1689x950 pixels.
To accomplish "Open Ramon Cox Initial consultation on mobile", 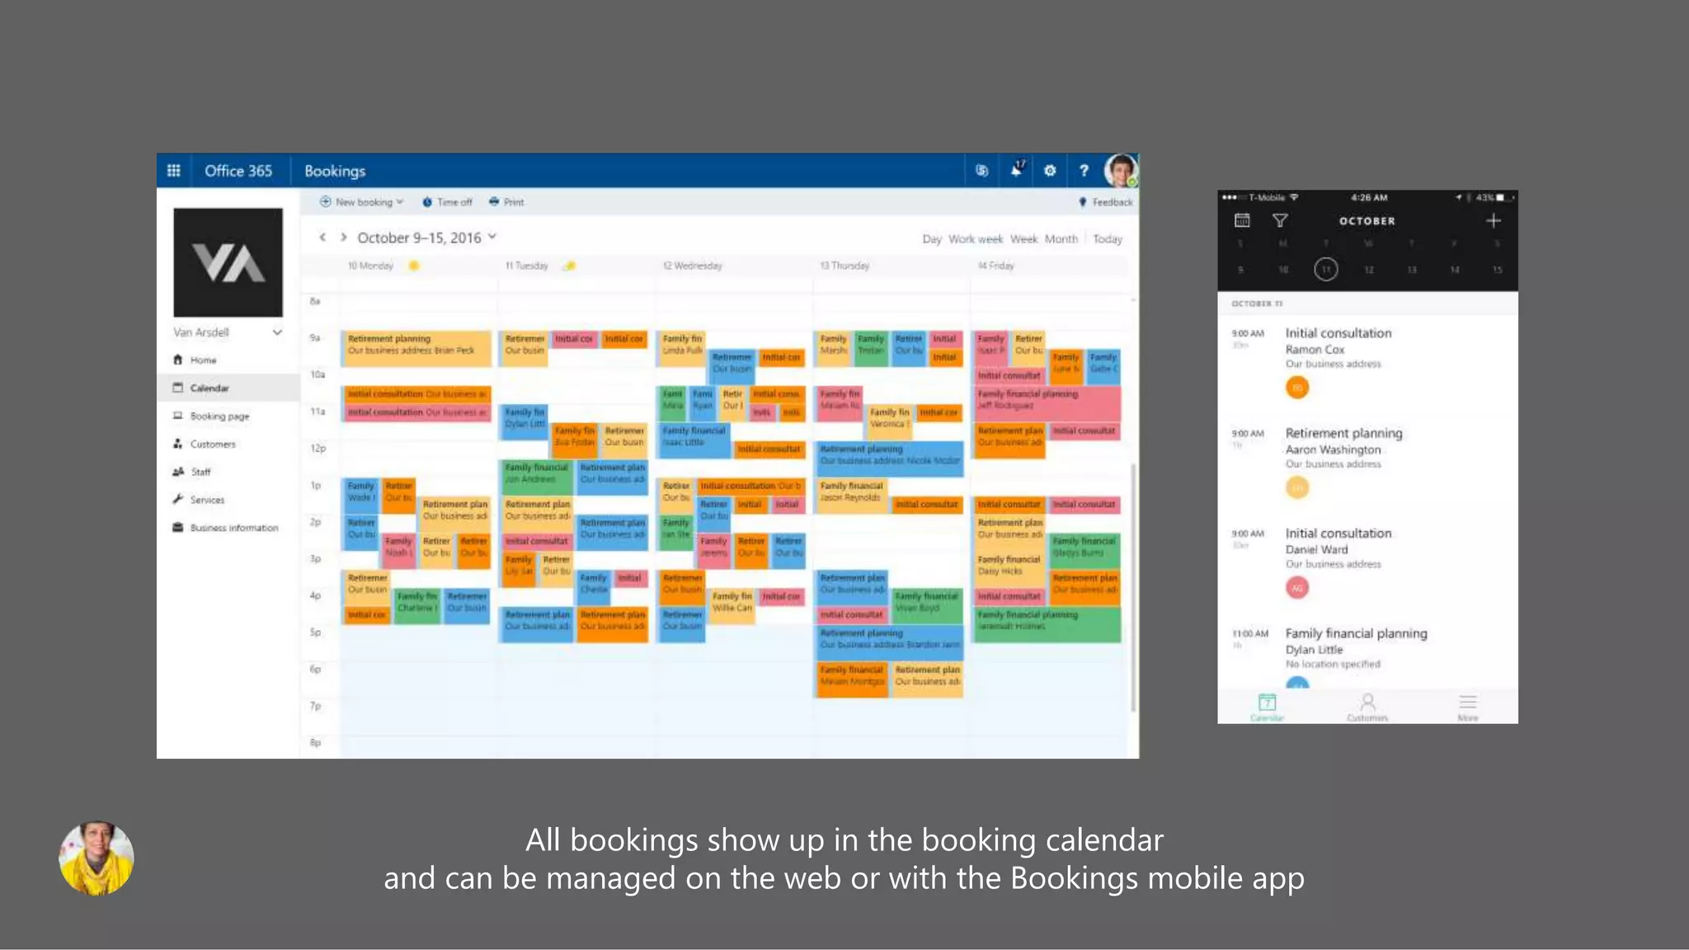I will coord(1367,361).
